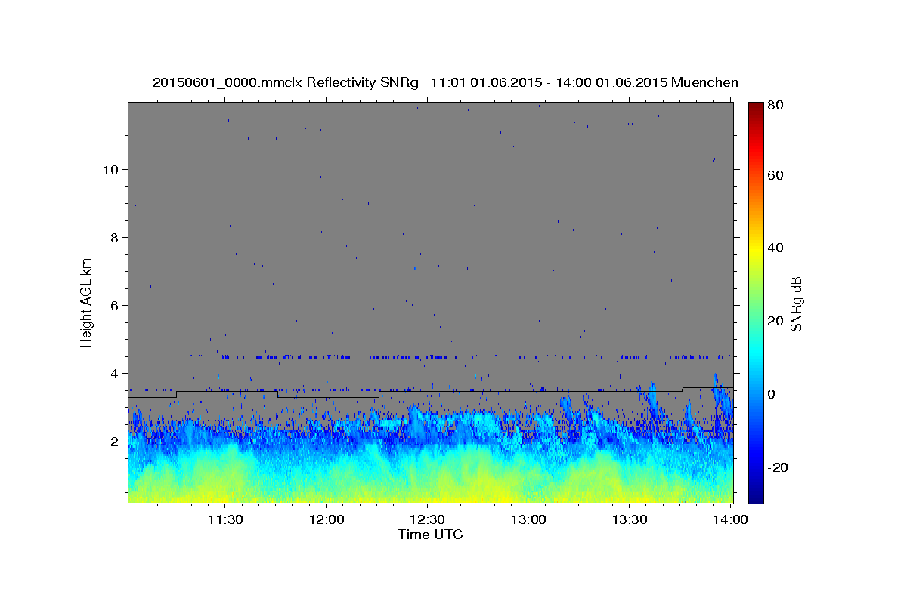Click the colorbar value 20
Screen dimensions: 907x604
[776, 321]
